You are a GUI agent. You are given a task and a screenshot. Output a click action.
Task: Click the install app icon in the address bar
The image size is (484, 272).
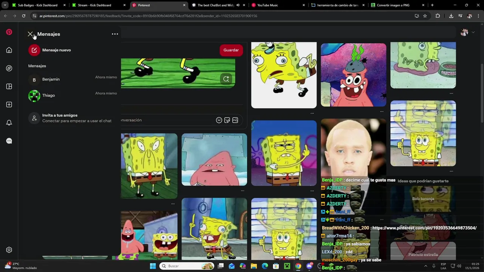coord(417,16)
